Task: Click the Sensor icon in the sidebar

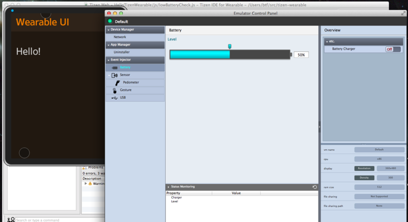Action: (x=114, y=75)
